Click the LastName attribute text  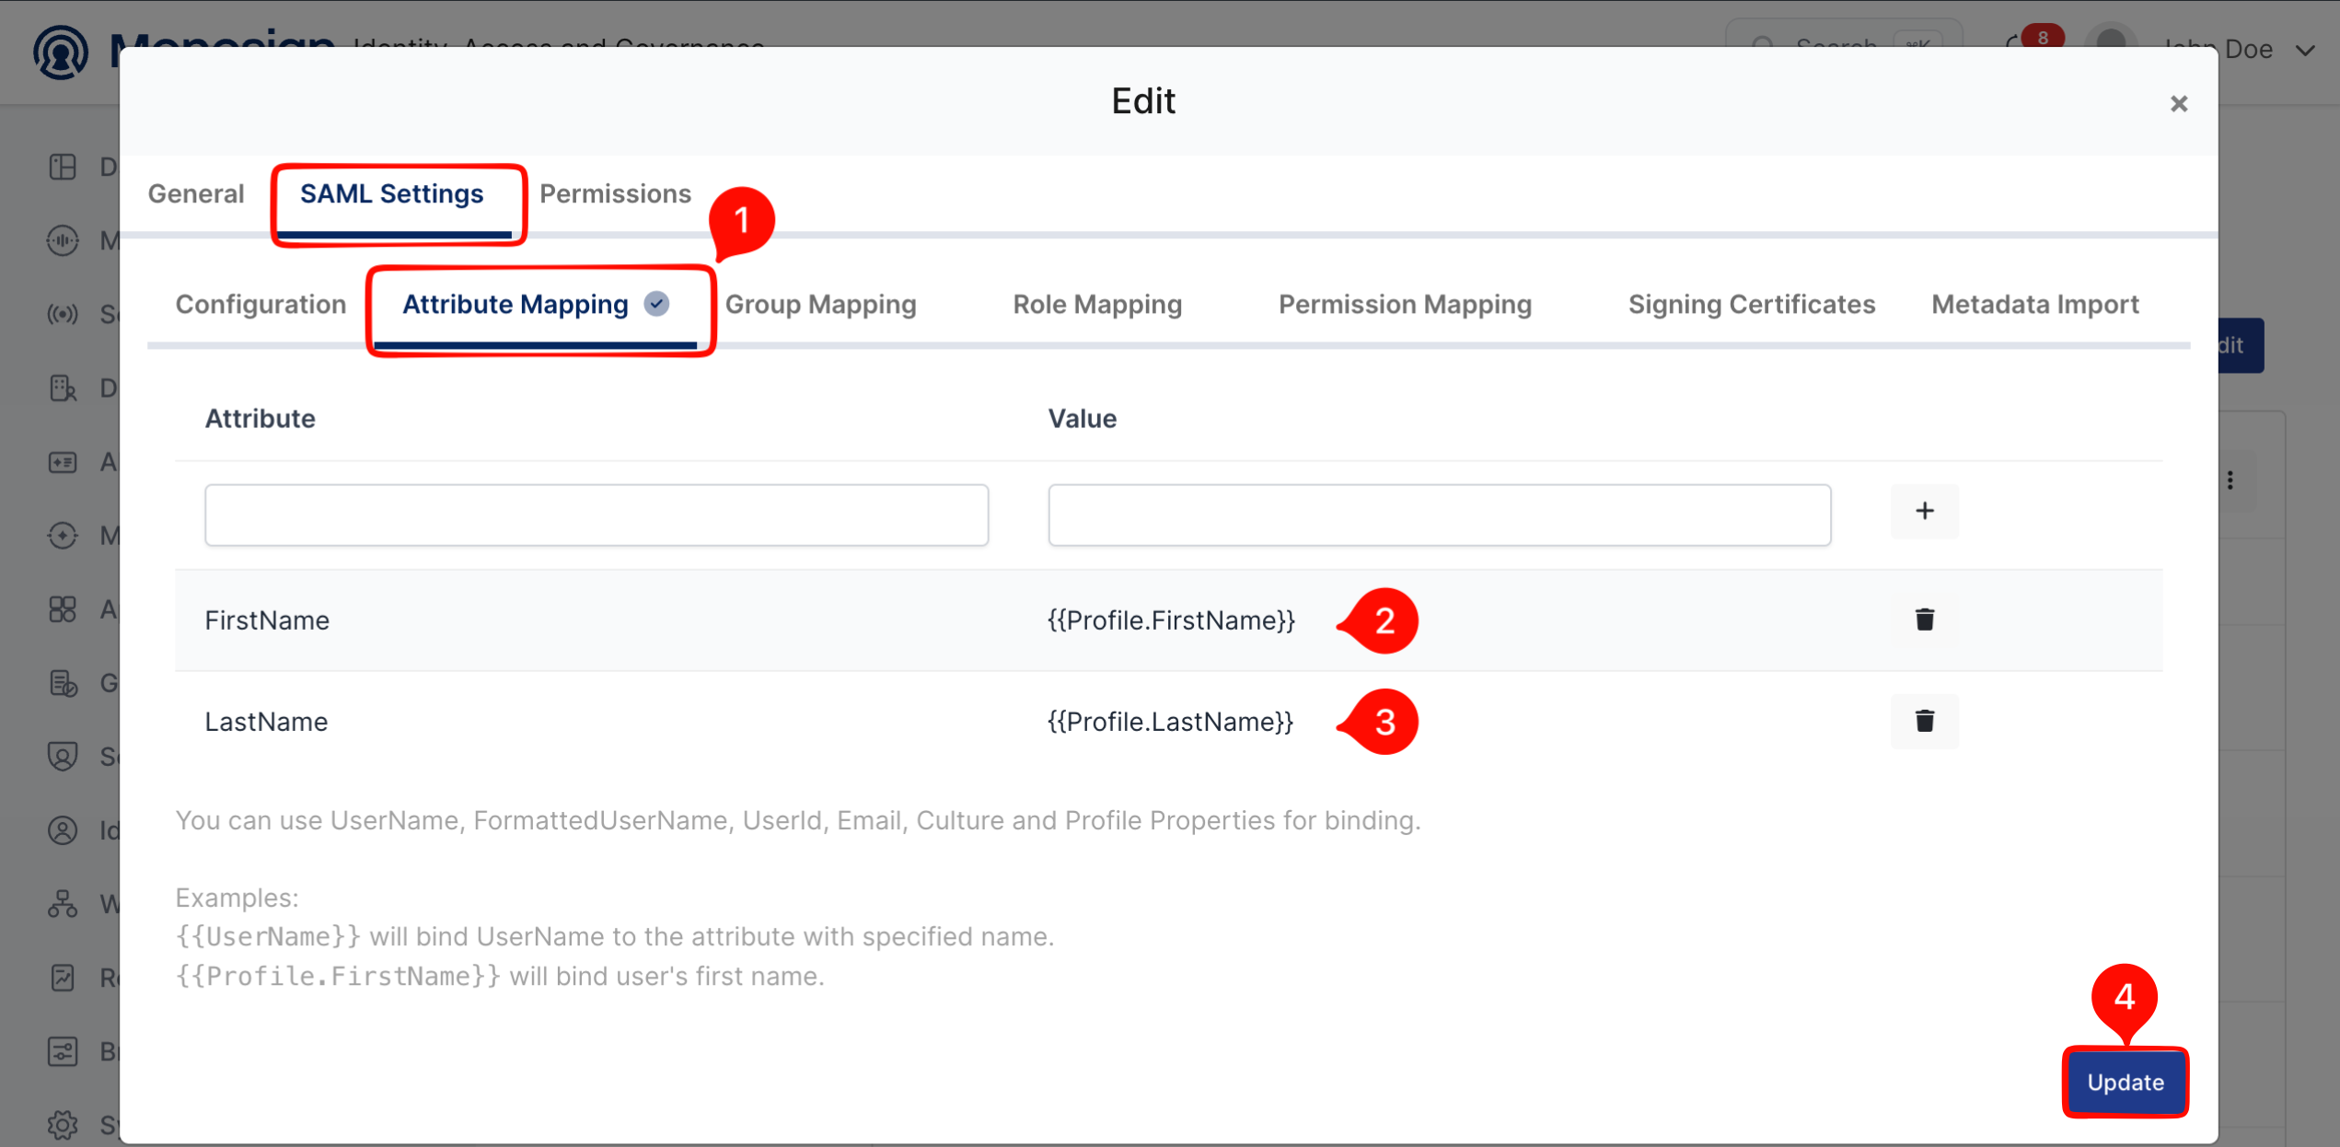coord(266,721)
